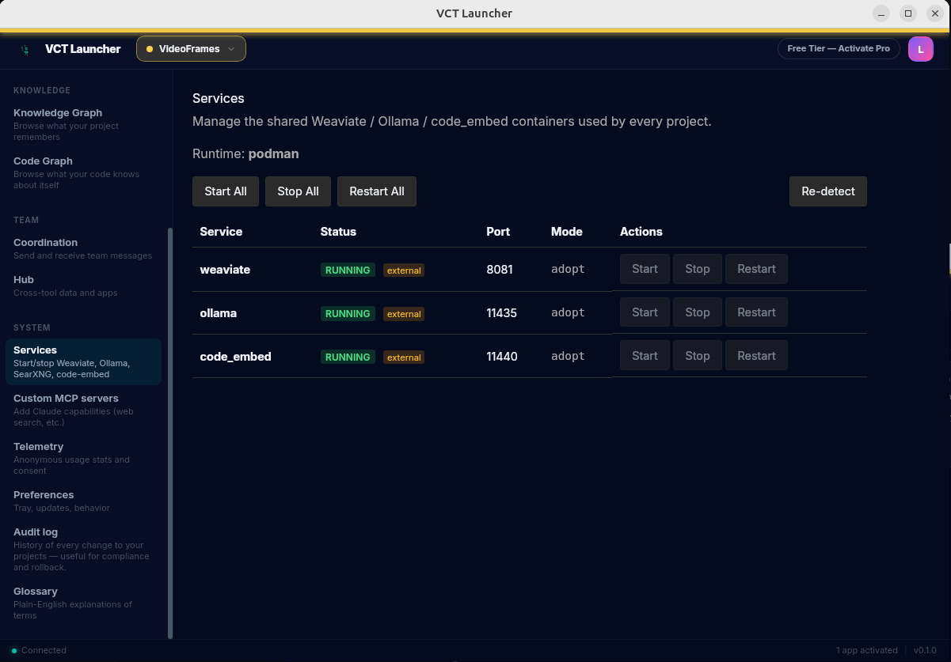Click port 8081 cell
The height and width of the screenshot is (662, 951).
click(500, 270)
